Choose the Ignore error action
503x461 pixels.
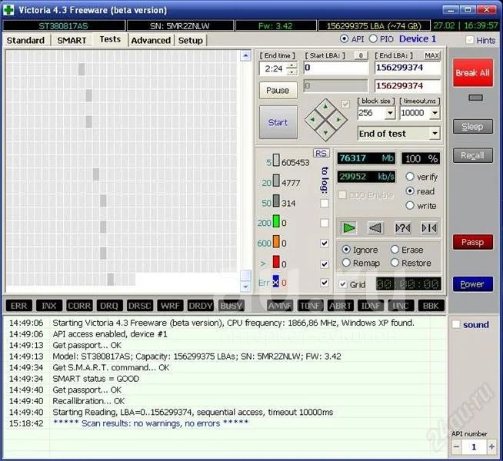346,249
